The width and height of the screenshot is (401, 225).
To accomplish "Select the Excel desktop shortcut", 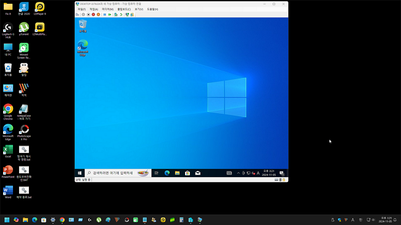I will (x=8, y=151).
